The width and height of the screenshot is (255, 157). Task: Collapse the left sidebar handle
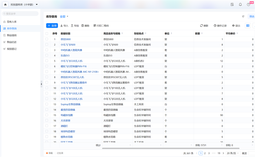click(x=41, y=84)
